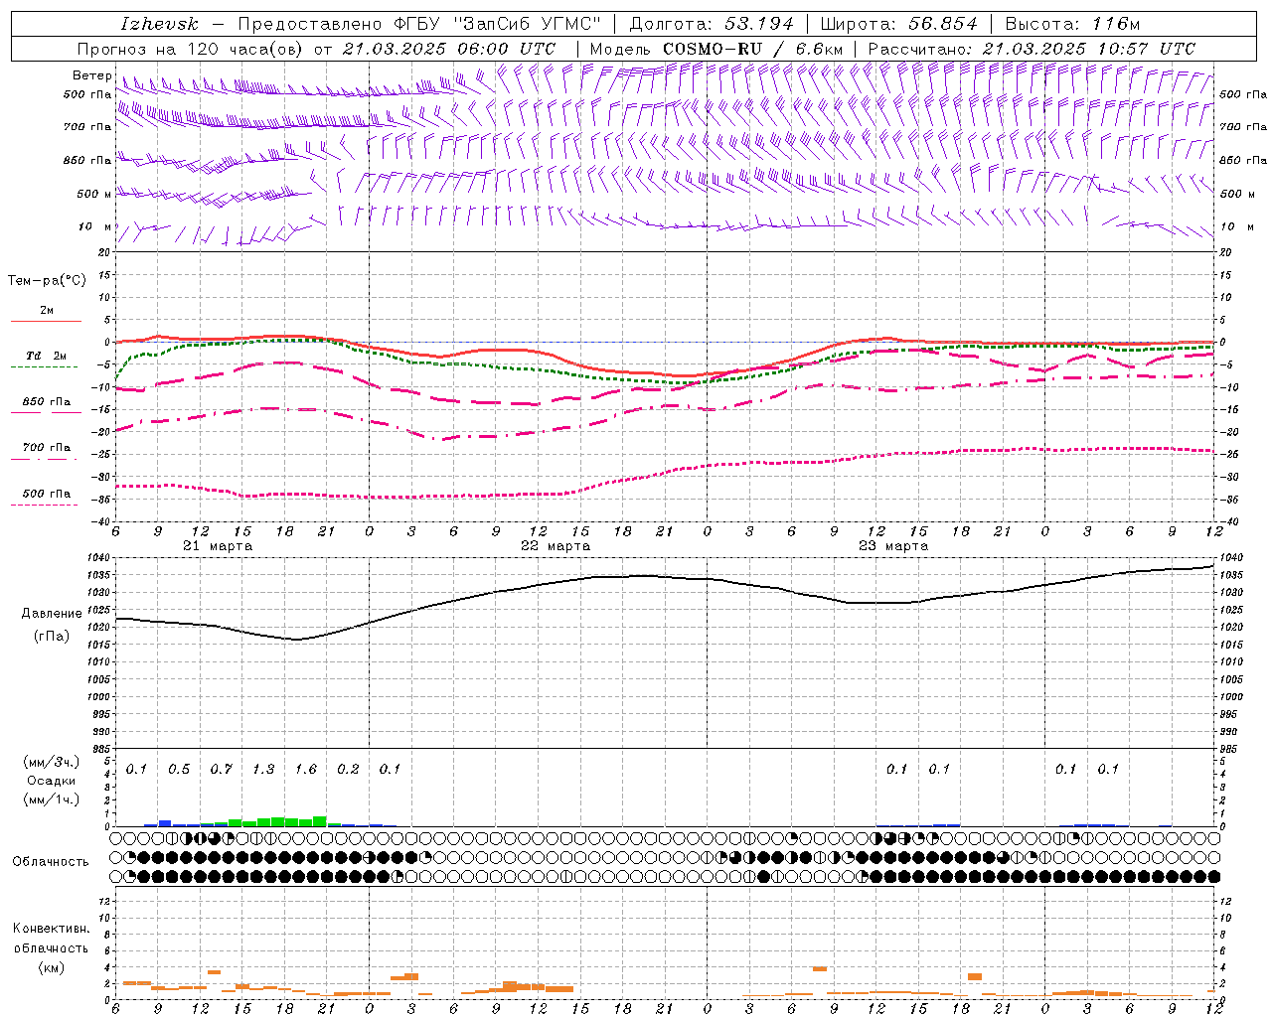
Task: Click the Тем-ра(°C) axis title
Action: (x=47, y=281)
